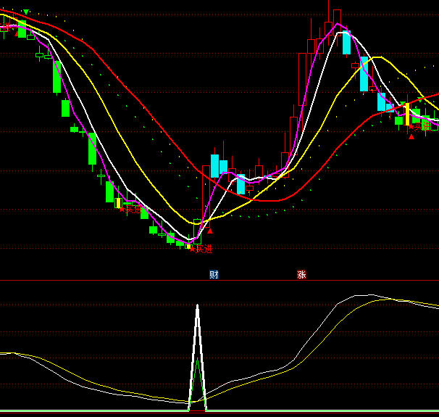
Task: Click the red 涨 event marker
Action: click(301, 275)
